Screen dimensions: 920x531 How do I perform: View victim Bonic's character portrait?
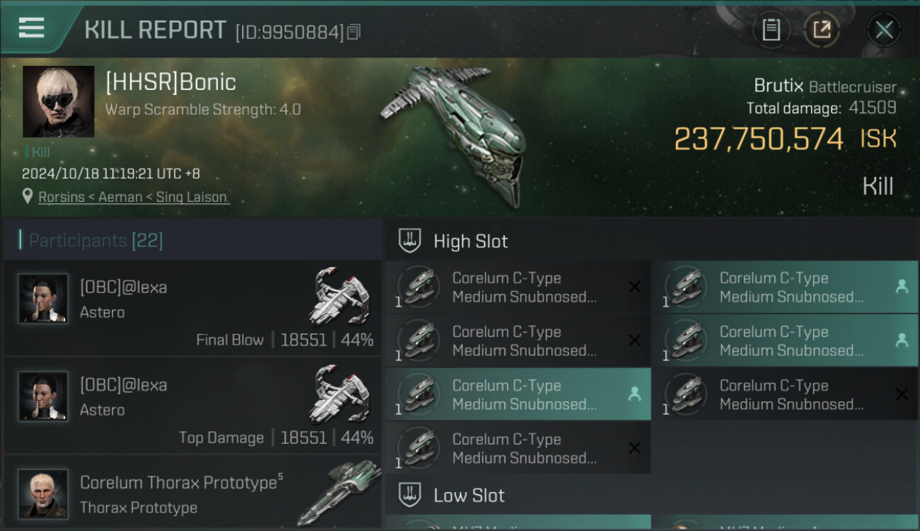58,101
